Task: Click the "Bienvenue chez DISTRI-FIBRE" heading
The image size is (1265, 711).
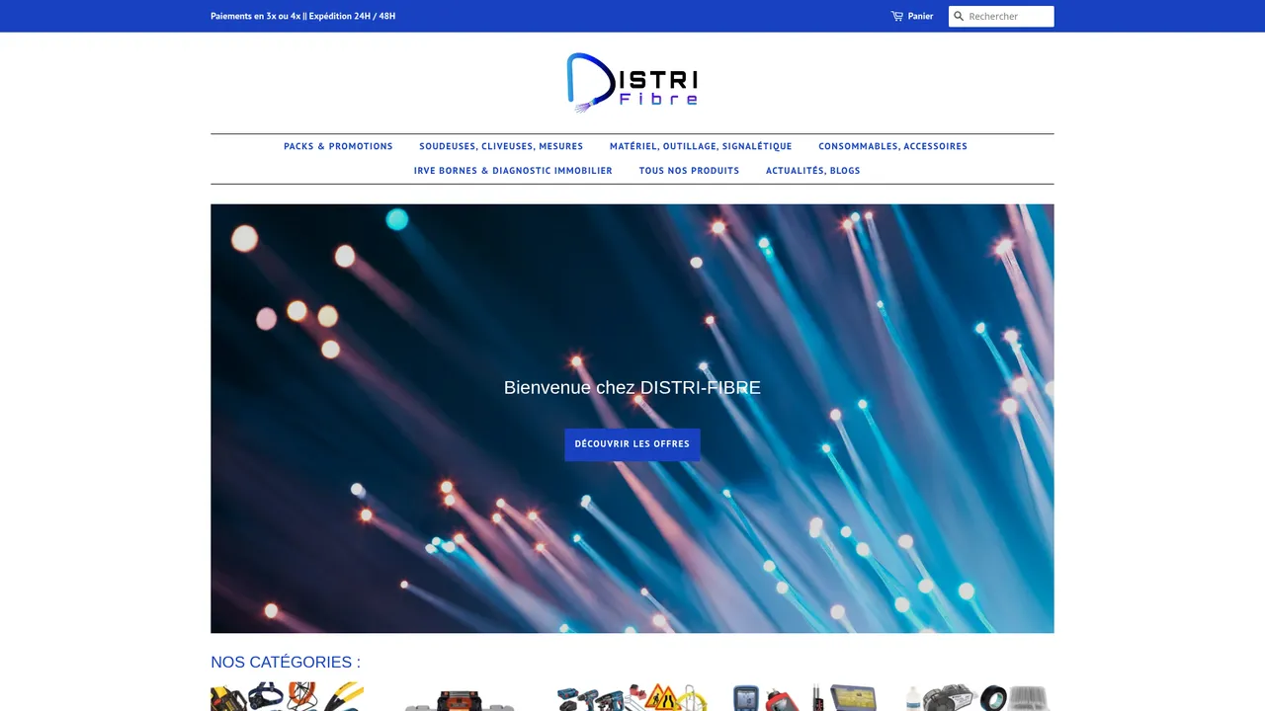Action: (x=632, y=388)
